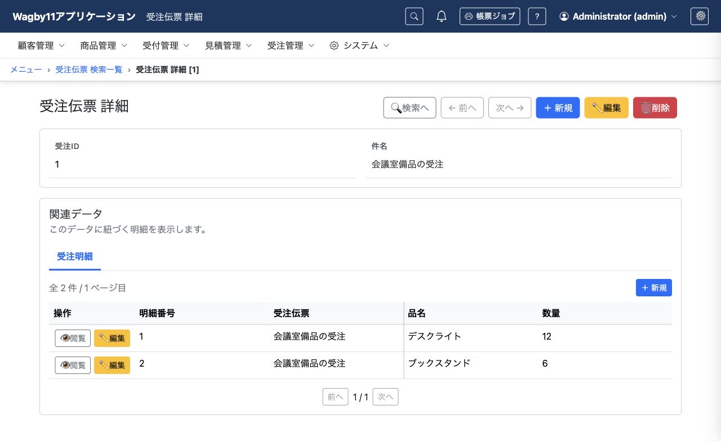Go to 受注伝票 検索一覧 breadcrumb link
Viewport: 721px width, 442px height.
pyautogui.click(x=89, y=69)
